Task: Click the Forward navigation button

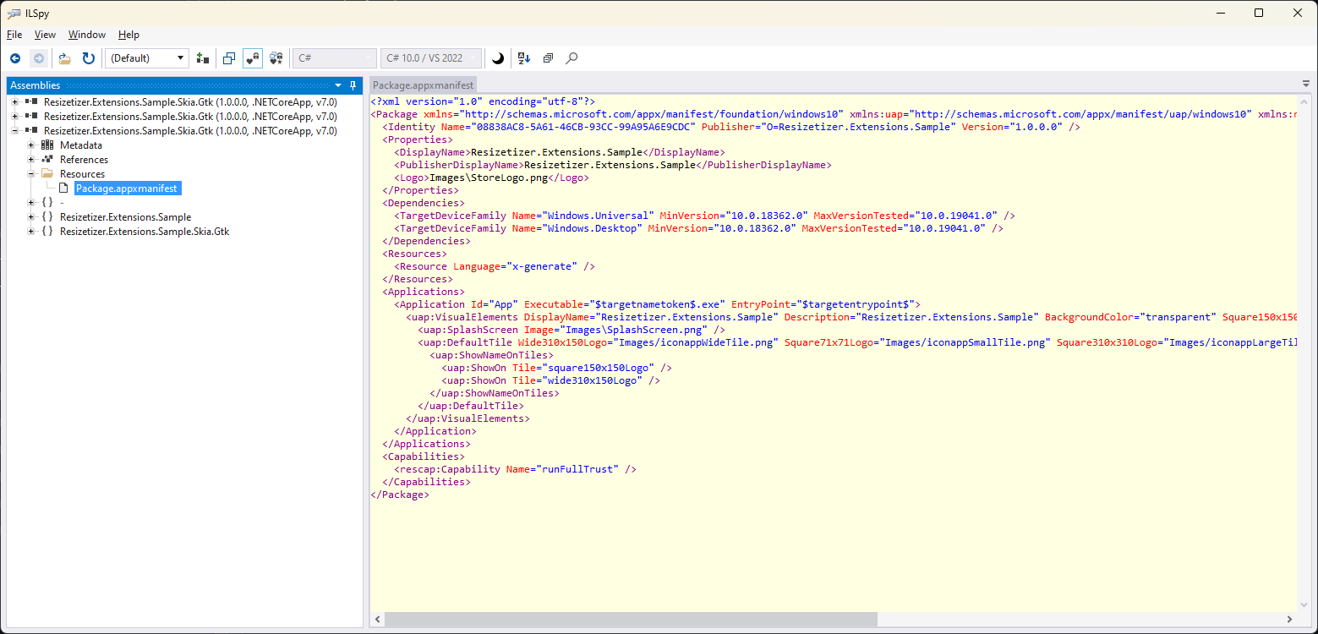Action: click(38, 57)
